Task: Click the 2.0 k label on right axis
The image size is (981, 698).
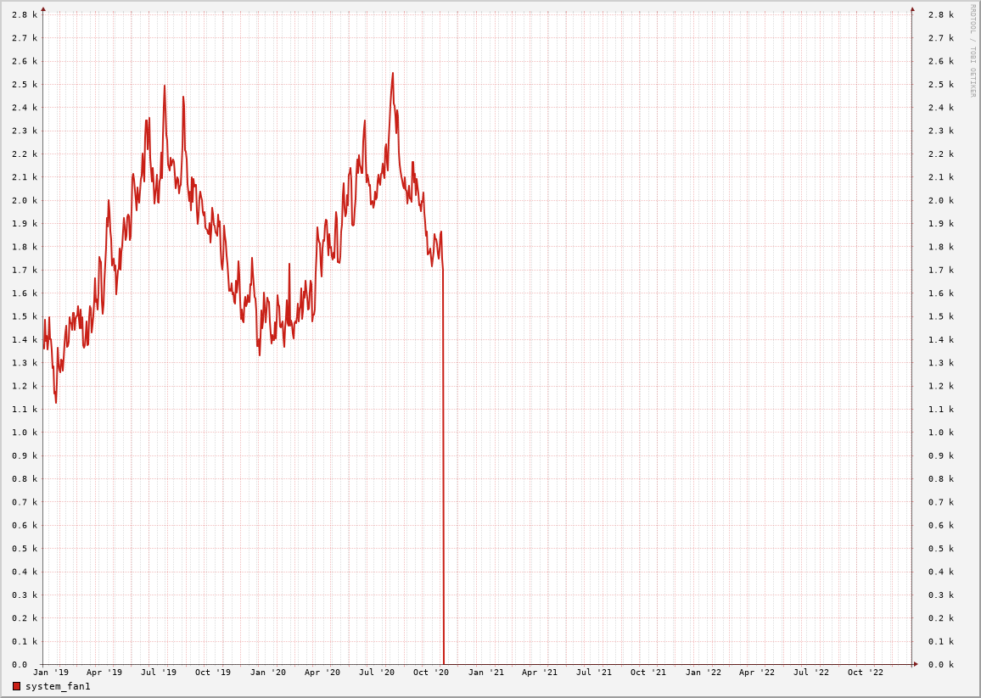Action: (940, 201)
